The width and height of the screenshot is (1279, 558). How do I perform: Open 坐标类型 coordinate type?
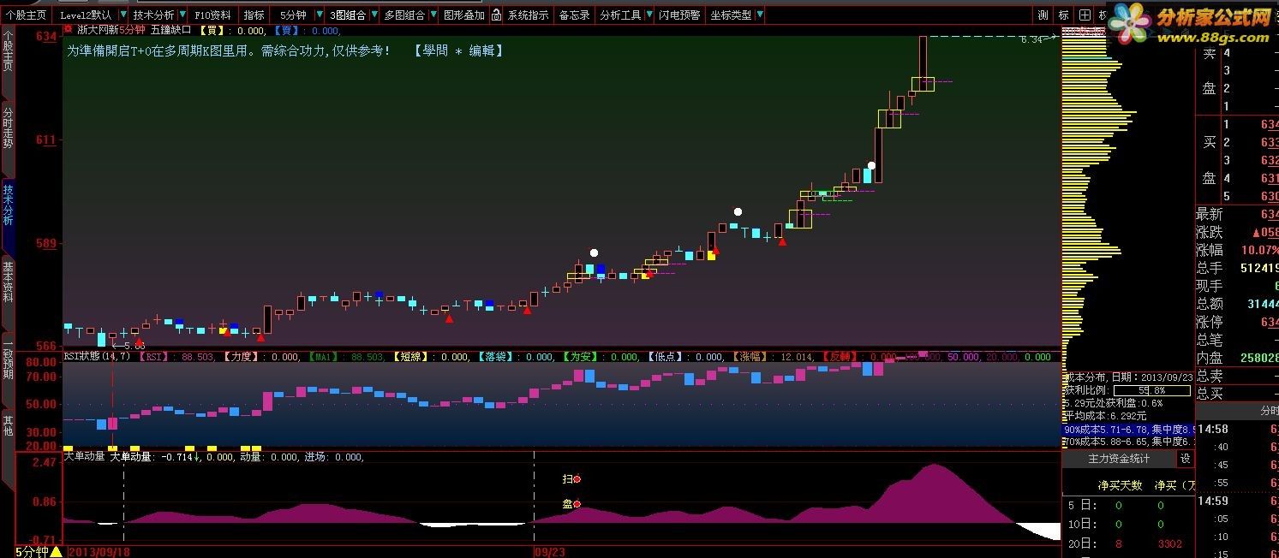[x=731, y=15]
